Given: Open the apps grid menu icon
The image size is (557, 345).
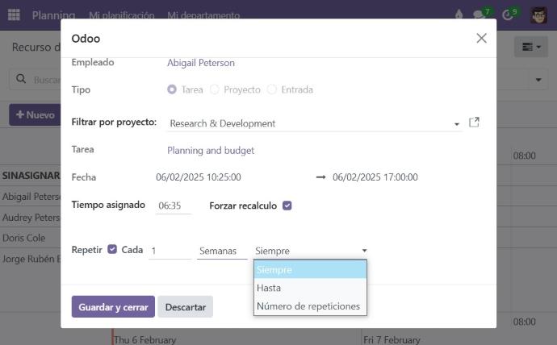Looking at the screenshot, I should coord(14,15).
